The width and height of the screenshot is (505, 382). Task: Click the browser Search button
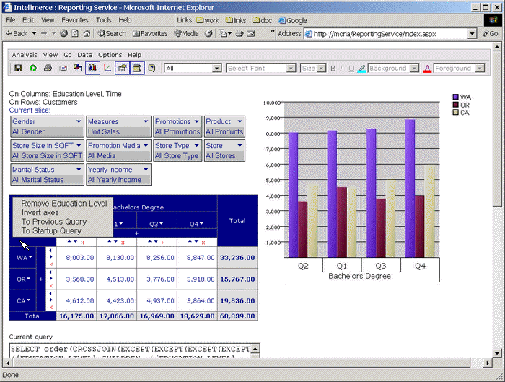click(112, 33)
